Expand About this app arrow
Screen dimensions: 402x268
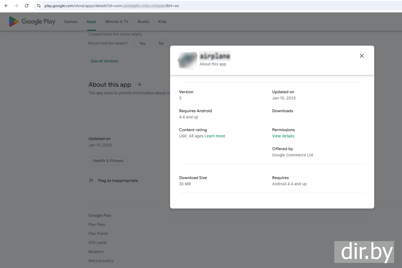[x=139, y=84]
